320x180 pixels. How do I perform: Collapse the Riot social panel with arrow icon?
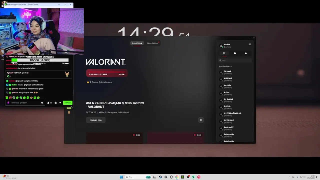click(x=250, y=44)
